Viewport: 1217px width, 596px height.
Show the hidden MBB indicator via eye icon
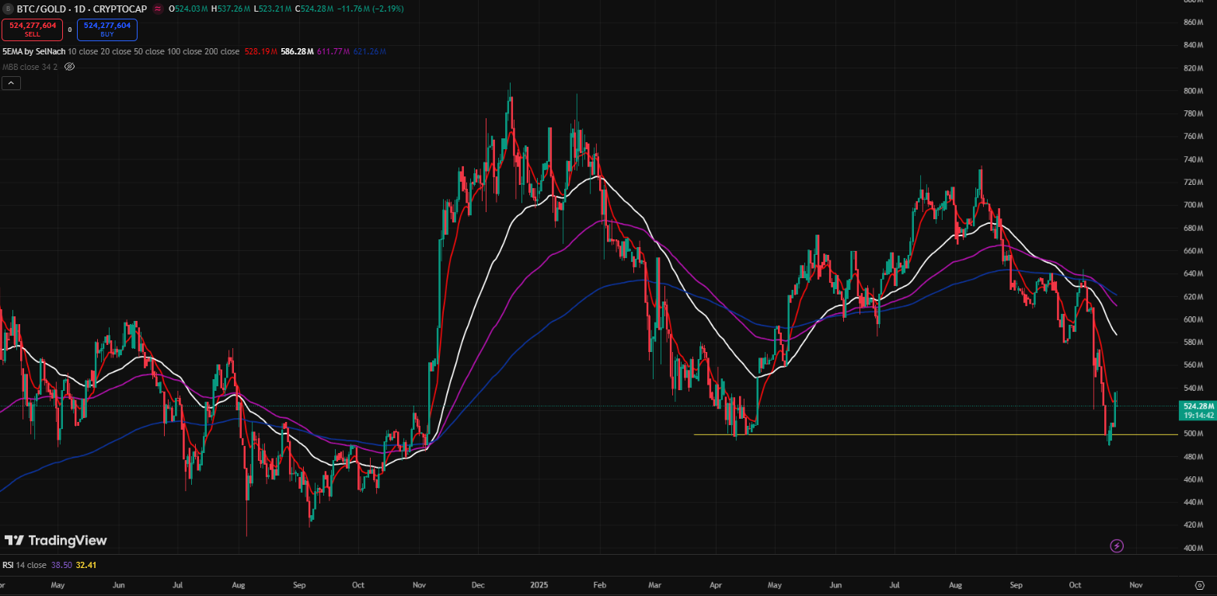click(x=69, y=67)
